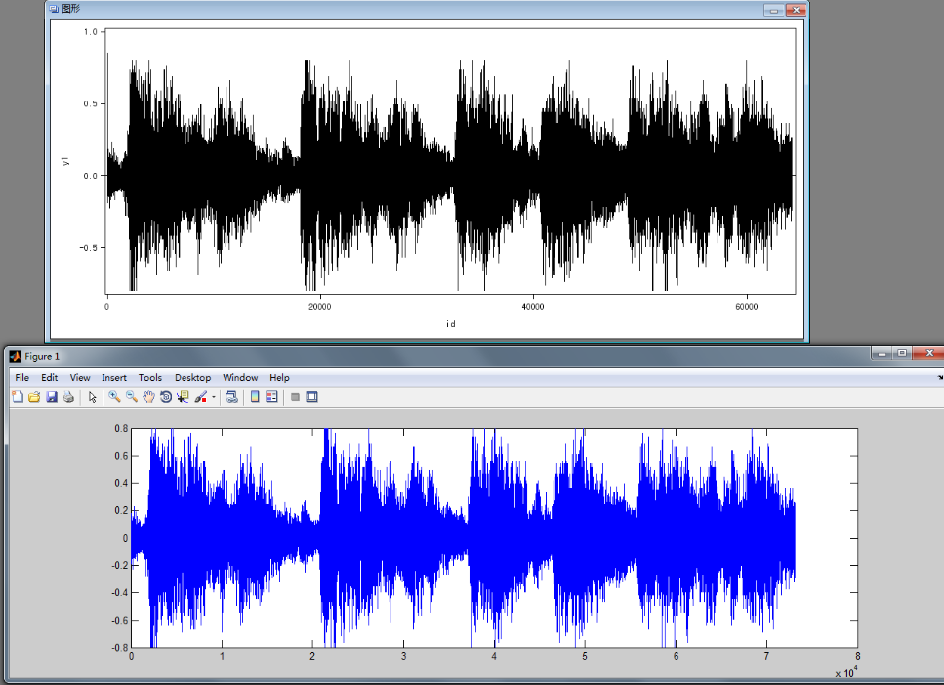Screen dimensions: 944x685
Task: Click the '图形' title bar text
Action: (71, 9)
